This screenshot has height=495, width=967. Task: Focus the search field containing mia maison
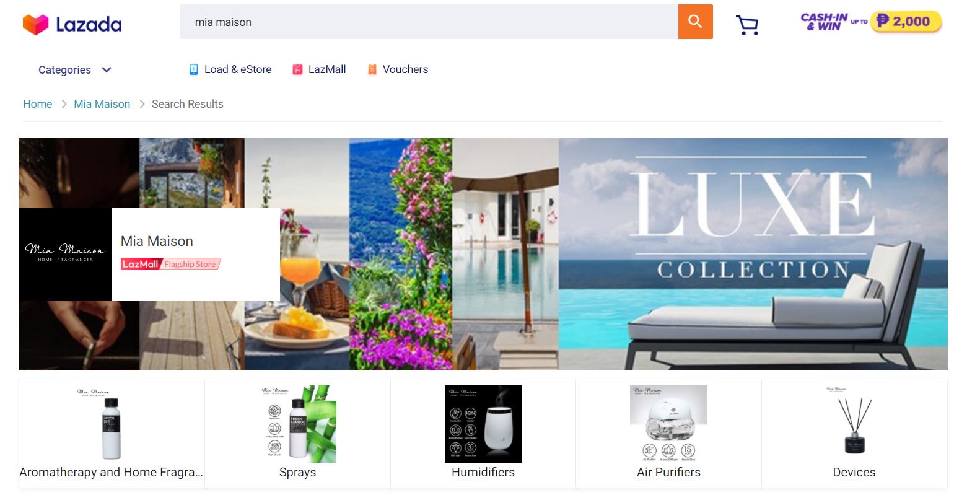pos(429,22)
